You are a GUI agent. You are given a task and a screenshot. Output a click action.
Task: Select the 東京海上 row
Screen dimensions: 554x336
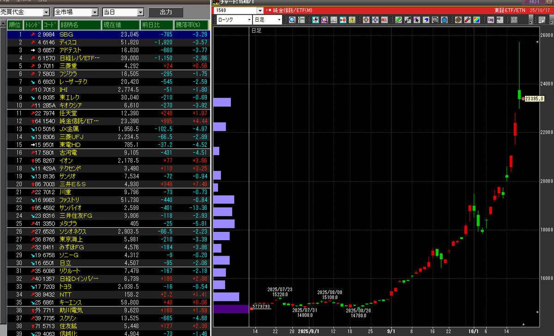108,239
